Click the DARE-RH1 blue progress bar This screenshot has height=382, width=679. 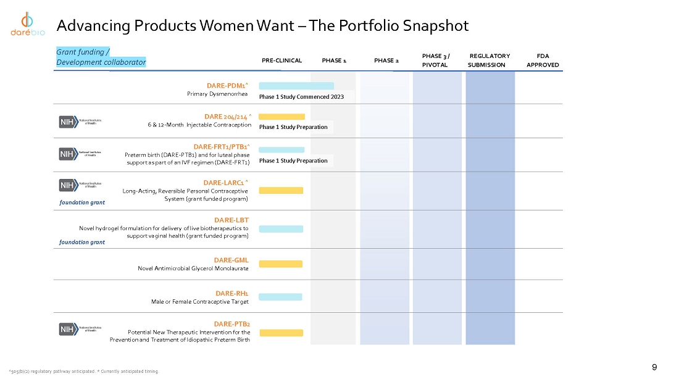pos(280,297)
